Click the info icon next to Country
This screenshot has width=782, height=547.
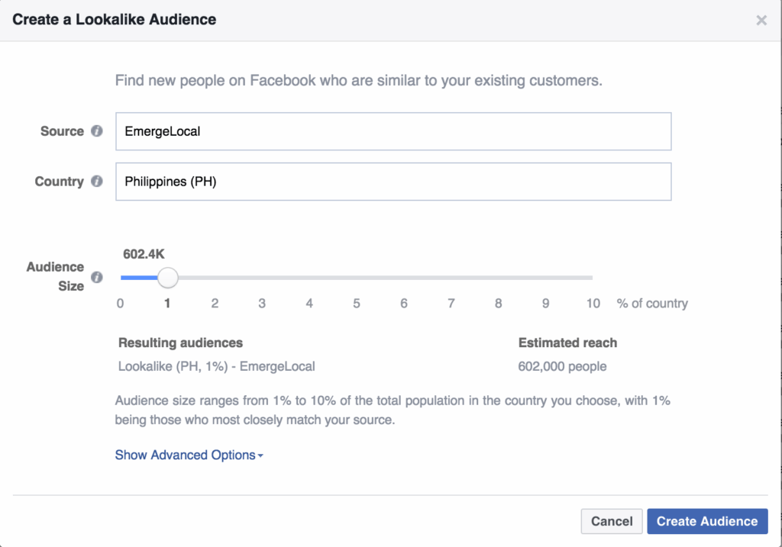pyautogui.click(x=97, y=182)
